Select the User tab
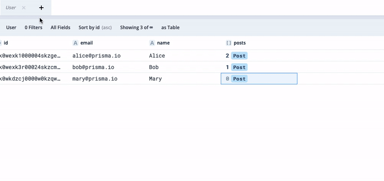 point(11,8)
